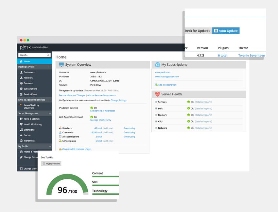
Task: Collapse the Server Management section
Action: coord(50,113)
